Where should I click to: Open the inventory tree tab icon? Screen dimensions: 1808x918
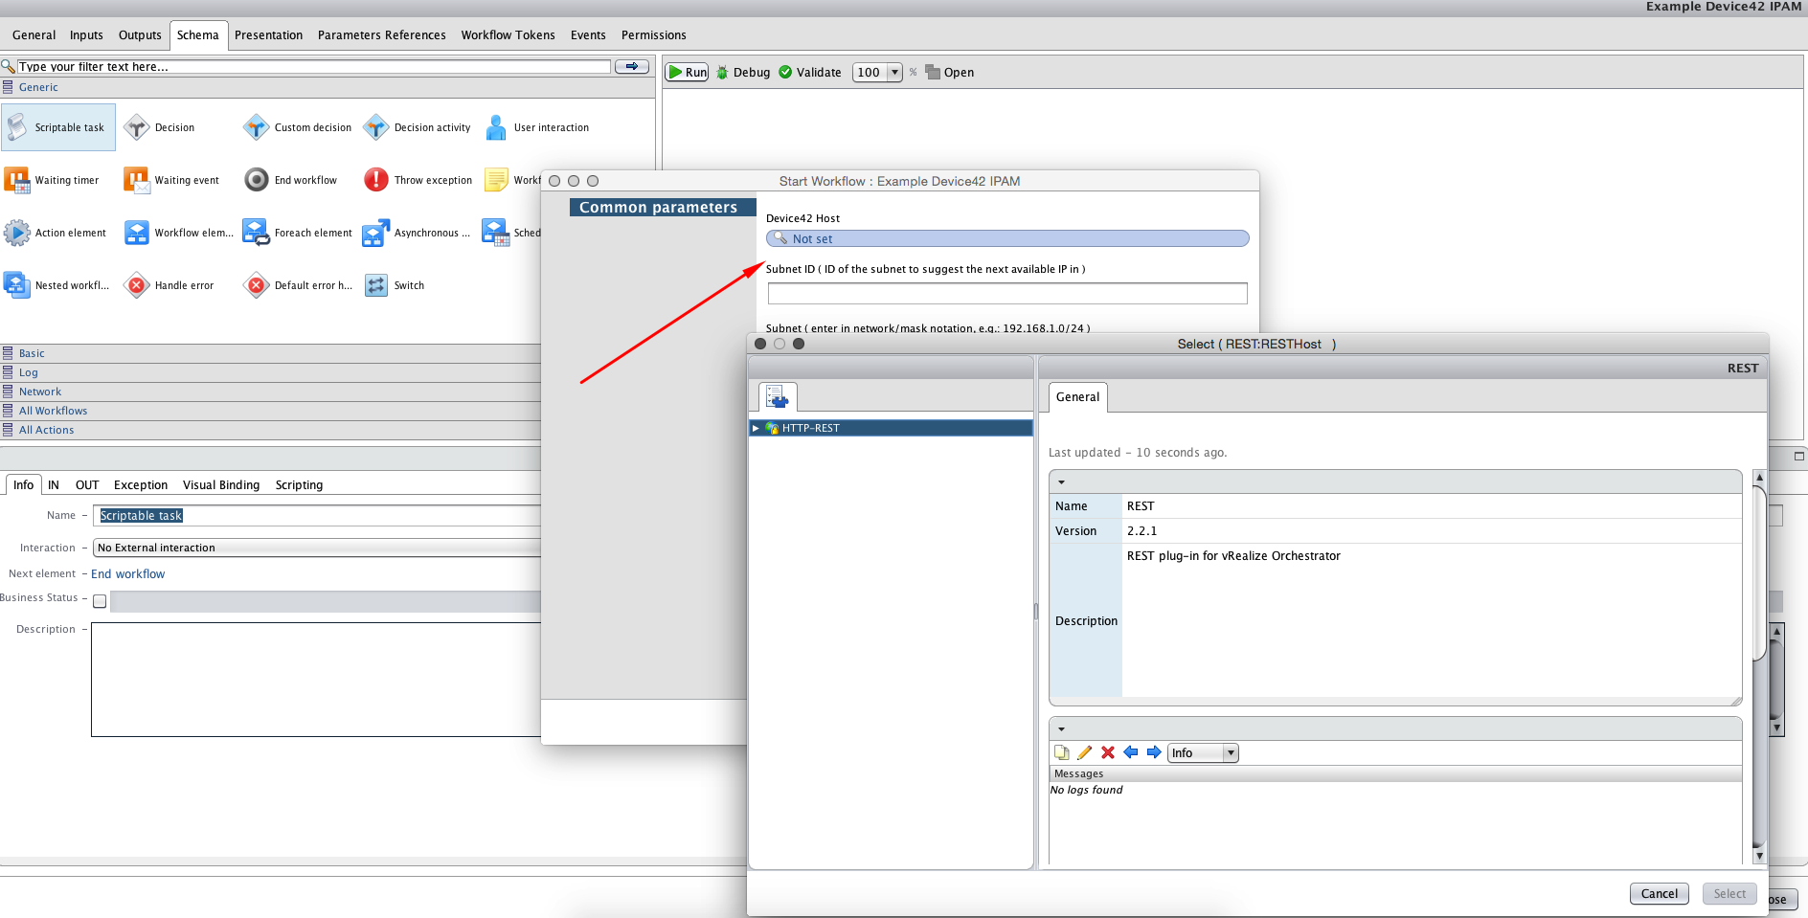coord(778,396)
